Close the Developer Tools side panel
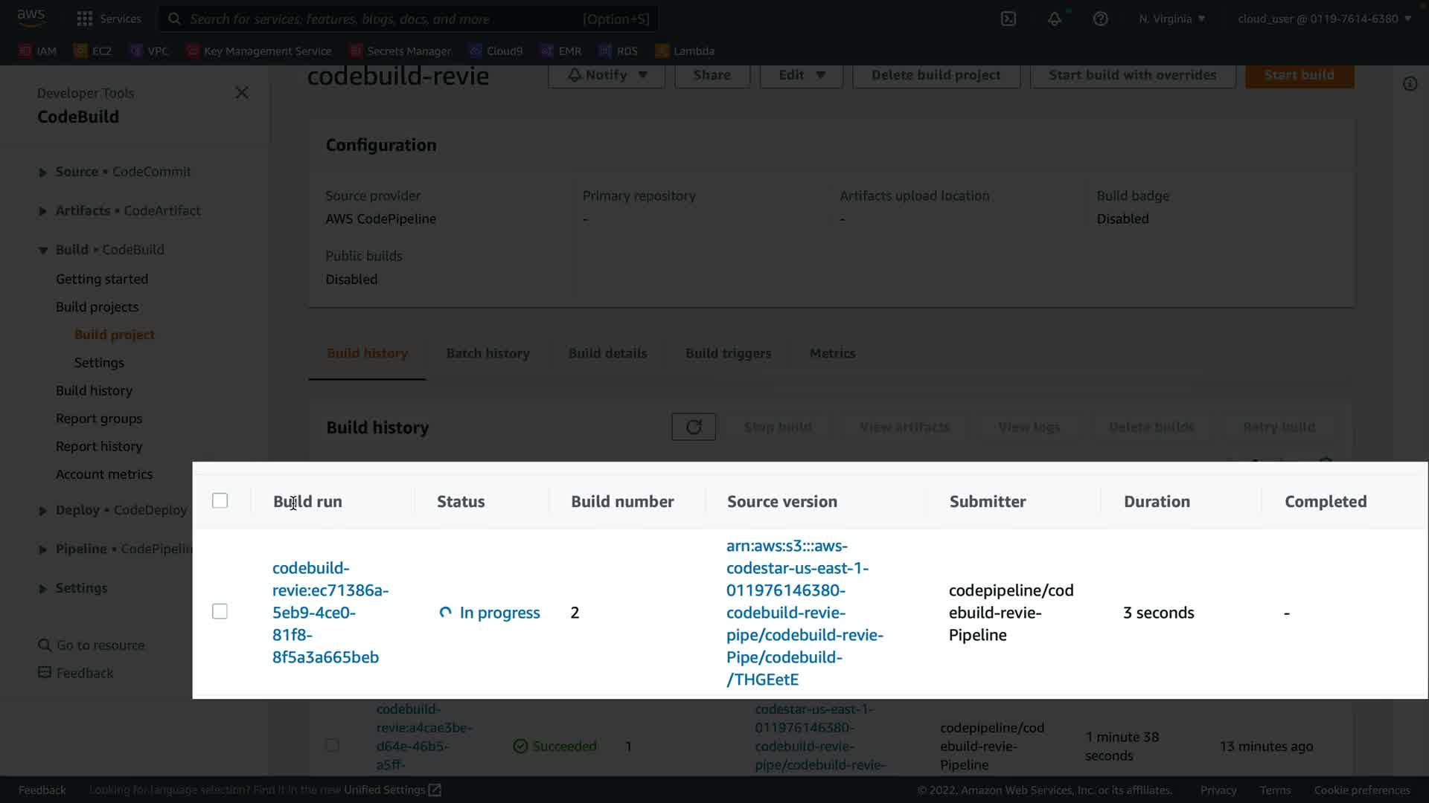Viewport: 1429px width, 803px height. [242, 93]
